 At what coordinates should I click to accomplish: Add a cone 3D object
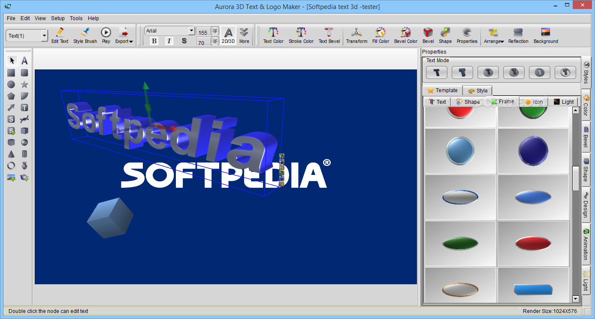coord(11,154)
